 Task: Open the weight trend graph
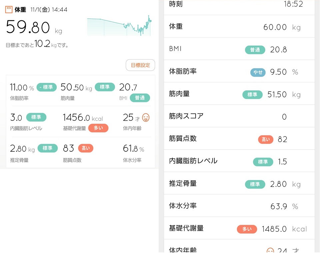click(119, 26)
